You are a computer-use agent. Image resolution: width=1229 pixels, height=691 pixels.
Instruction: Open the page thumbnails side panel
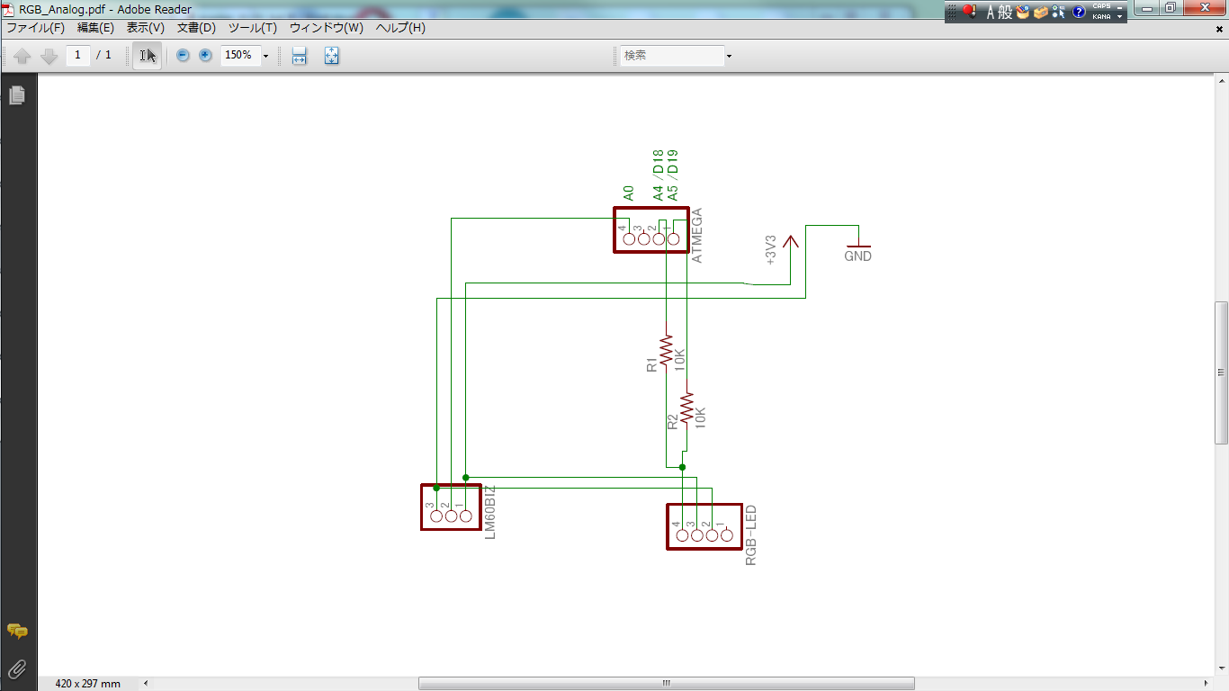16,94
